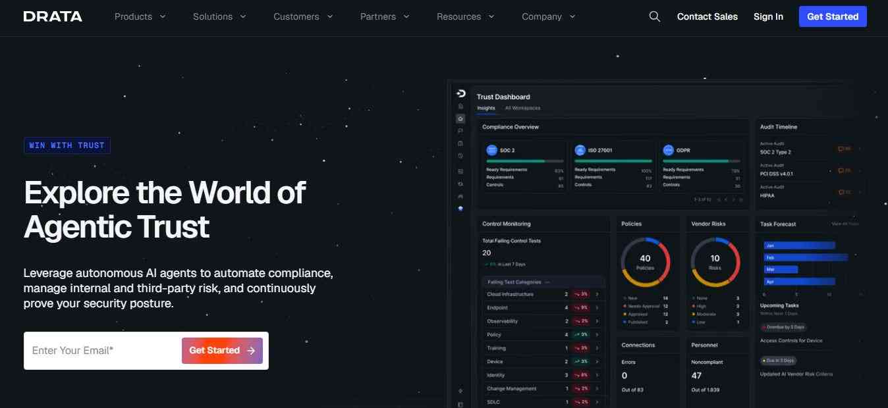Switch to the Insights tab
Image resolution: width=888 pixels, height=408 pixels.
pyautogui.click(x=486, y=108)
